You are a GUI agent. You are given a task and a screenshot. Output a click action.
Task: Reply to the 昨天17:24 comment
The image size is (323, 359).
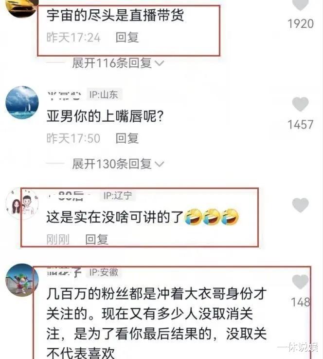click(x=127, y=38)
